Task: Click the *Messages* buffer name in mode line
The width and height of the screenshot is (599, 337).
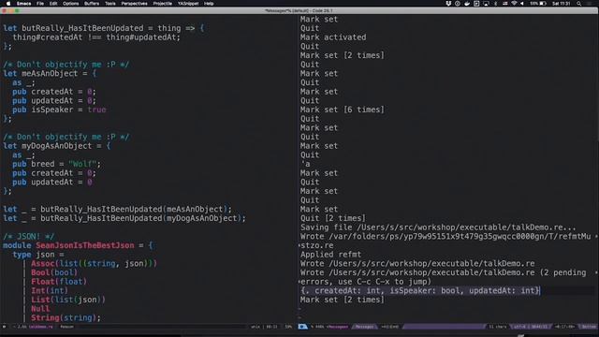Action: [337, 327]
